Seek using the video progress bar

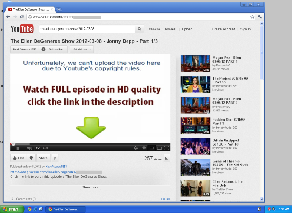91,144
